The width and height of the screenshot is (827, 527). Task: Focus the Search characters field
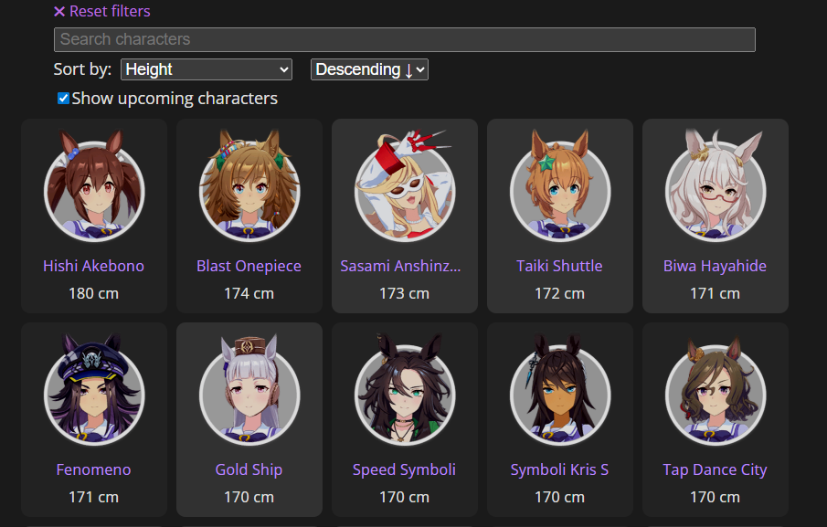405,39
